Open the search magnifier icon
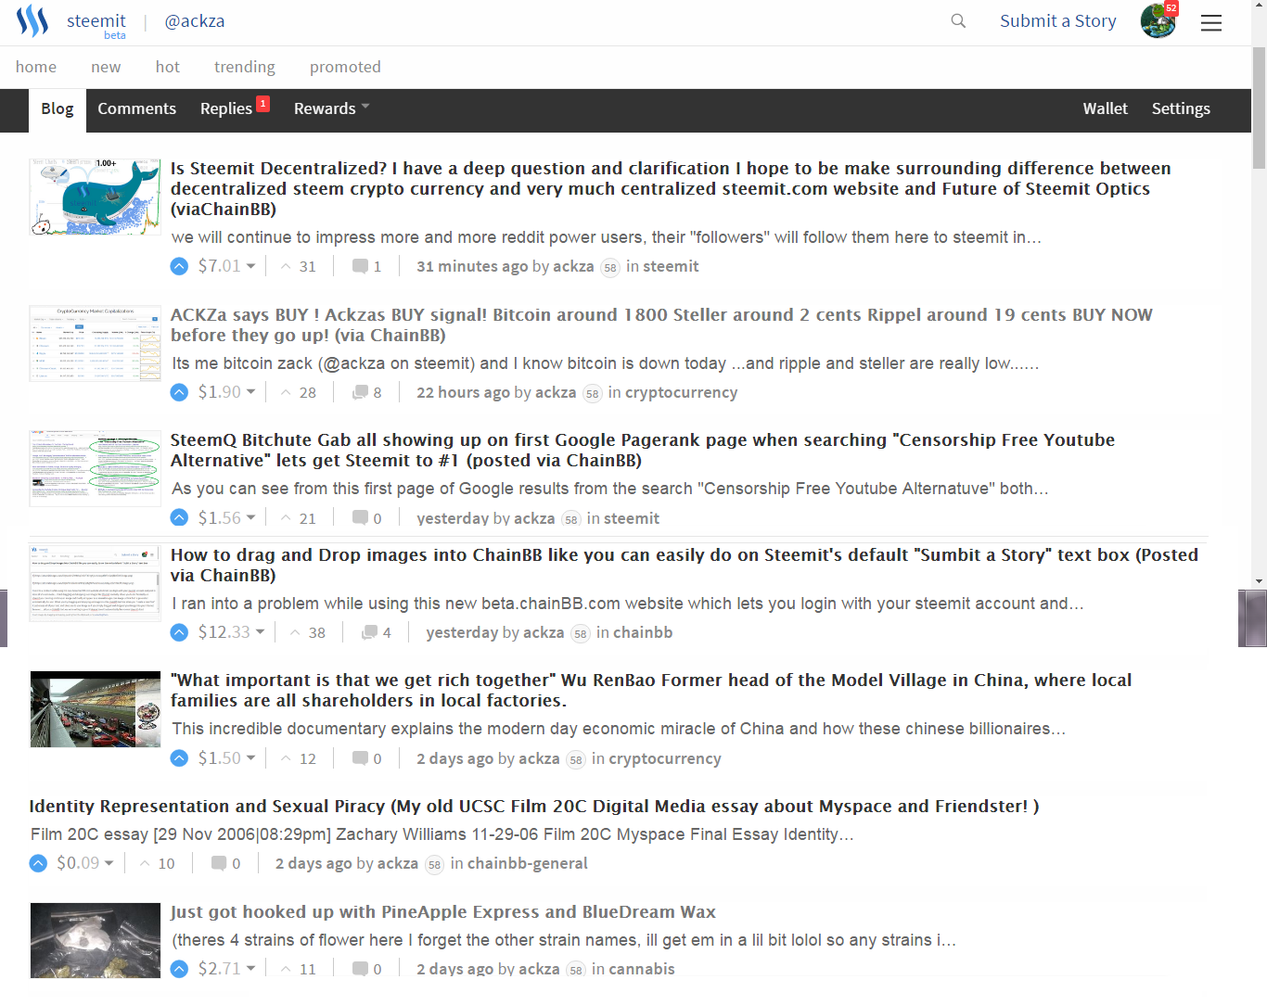 point(958,20)
